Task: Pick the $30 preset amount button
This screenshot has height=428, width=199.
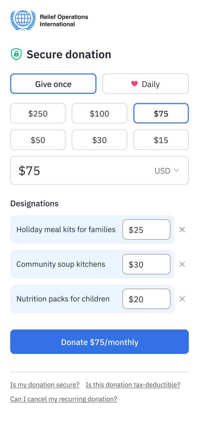Action: [x=99, y=140]
